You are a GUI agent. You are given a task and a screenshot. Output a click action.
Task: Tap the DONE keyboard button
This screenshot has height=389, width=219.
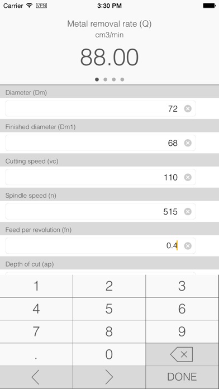coord(182,377)
